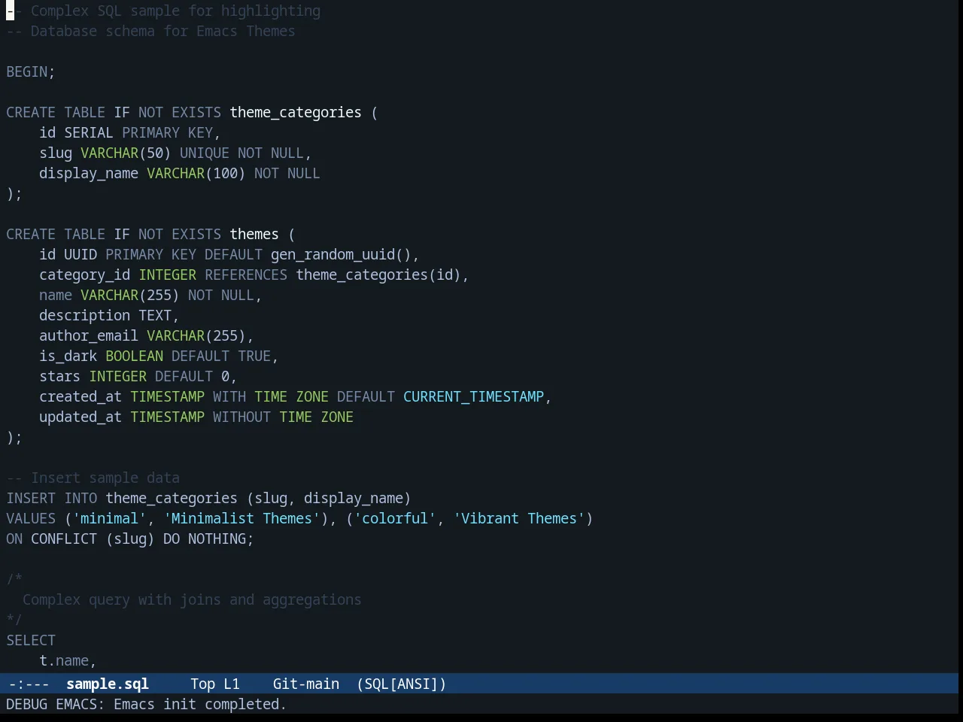Click the Git-main branch indicator

click(305, 684)
